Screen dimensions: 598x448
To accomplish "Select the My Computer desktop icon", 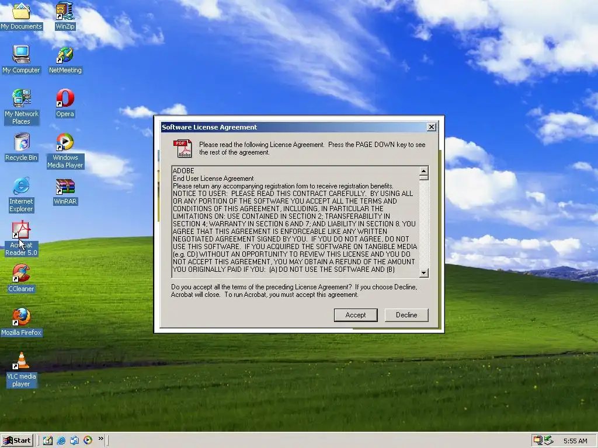I will click(x=21, y=60).
